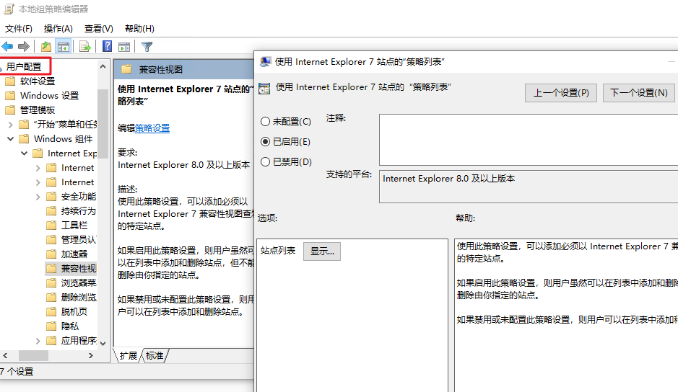Click inside the 注释 comment text box
The height and width of the screenshot is (392, 678).
(529, 140)
